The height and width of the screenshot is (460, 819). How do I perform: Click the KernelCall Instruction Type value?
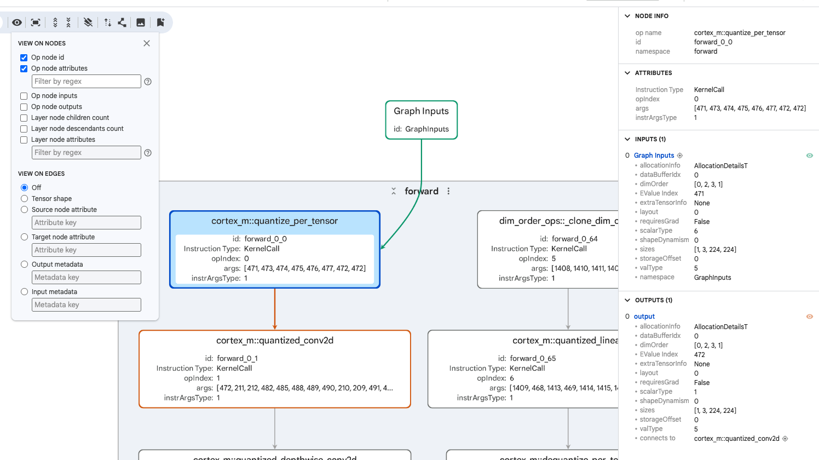(x=709, y=90)
